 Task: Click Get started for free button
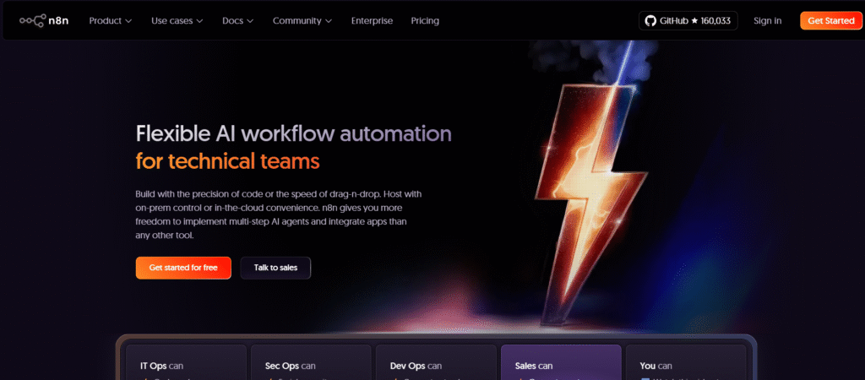coord(183,268)
